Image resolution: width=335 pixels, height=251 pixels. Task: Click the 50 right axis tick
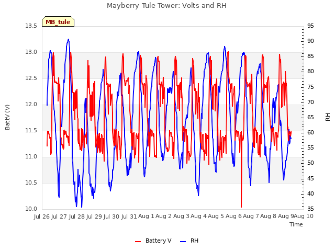pos(310,163)
